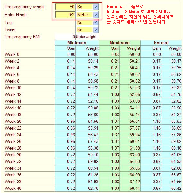Click the Week 28 row label

(13, 148)
